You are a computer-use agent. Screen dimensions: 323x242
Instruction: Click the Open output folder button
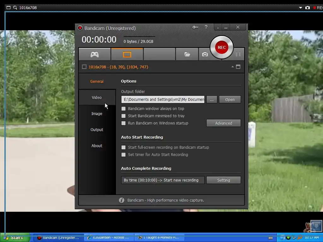click(x=230, y=99)
